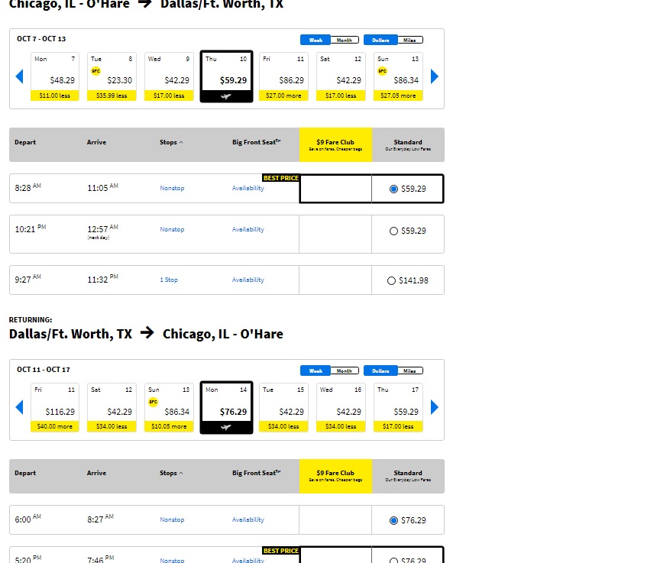Click previous week arrow in returning calendar

[20, 407]
